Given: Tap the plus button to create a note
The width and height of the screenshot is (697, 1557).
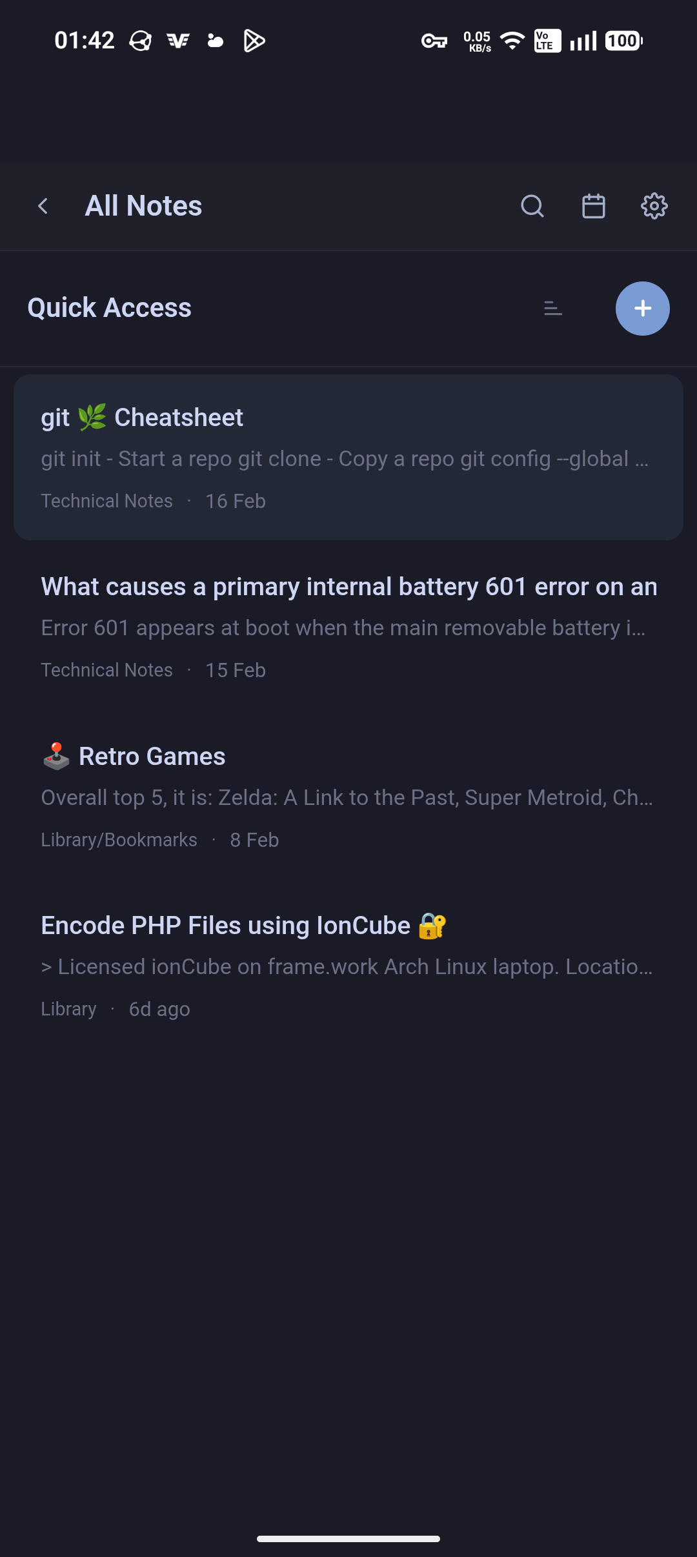Looking at the screenshot, I should (x=643, y=309).
